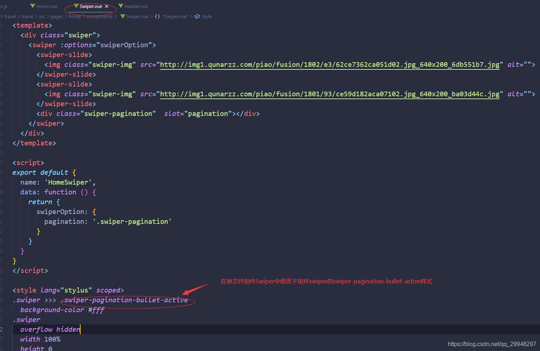Follow the ce59d182aca07102.jpg image URL link
Viewport: 540px width, 351px height.
click(330, 94)
